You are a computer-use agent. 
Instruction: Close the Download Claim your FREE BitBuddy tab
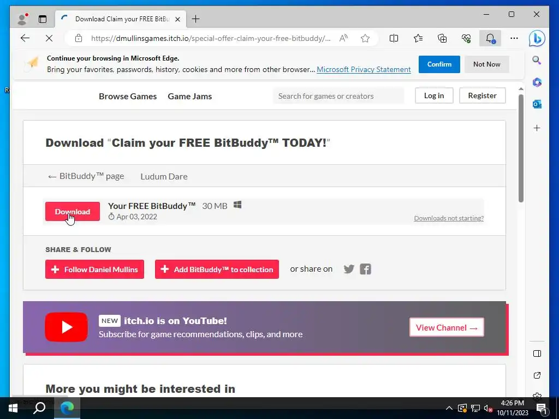point(177,19)
